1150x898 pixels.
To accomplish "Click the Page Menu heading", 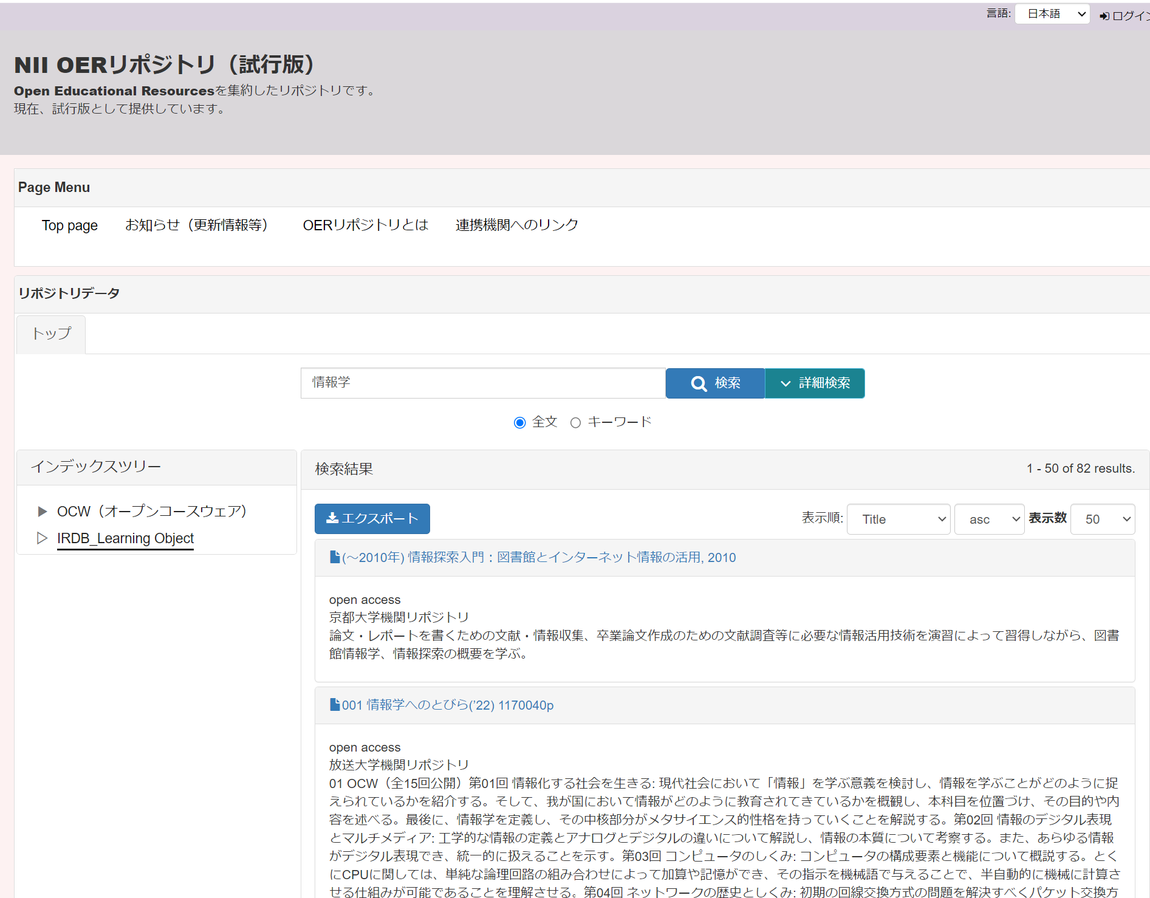I will [x=54, y=188].
